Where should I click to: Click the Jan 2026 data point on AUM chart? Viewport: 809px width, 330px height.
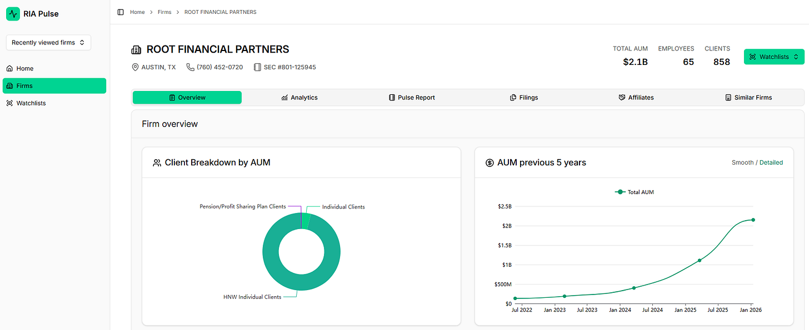click(x=753, y=220)
